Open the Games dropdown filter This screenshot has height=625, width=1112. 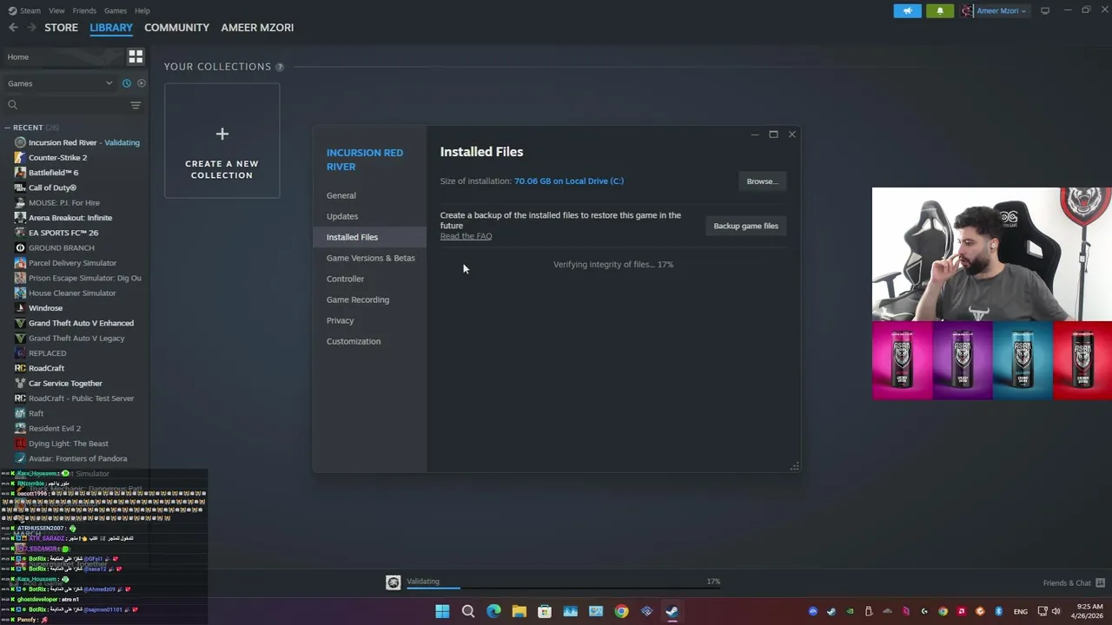point(60,83)
